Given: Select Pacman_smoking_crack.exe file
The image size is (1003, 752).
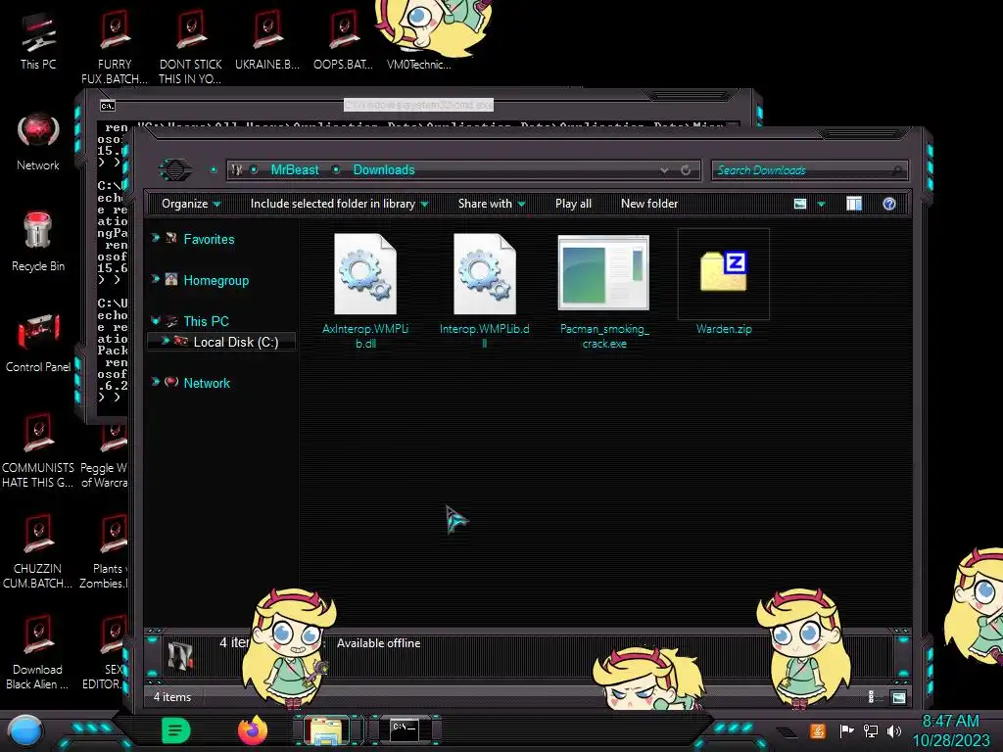Looking at the screenshot, I should point(603,291).
